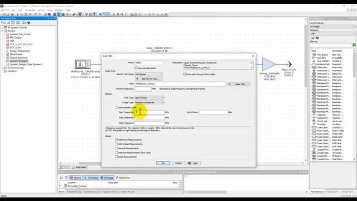Click the Channel Frequency input field
Screen dimensions: 357x201
click(143, 89)
